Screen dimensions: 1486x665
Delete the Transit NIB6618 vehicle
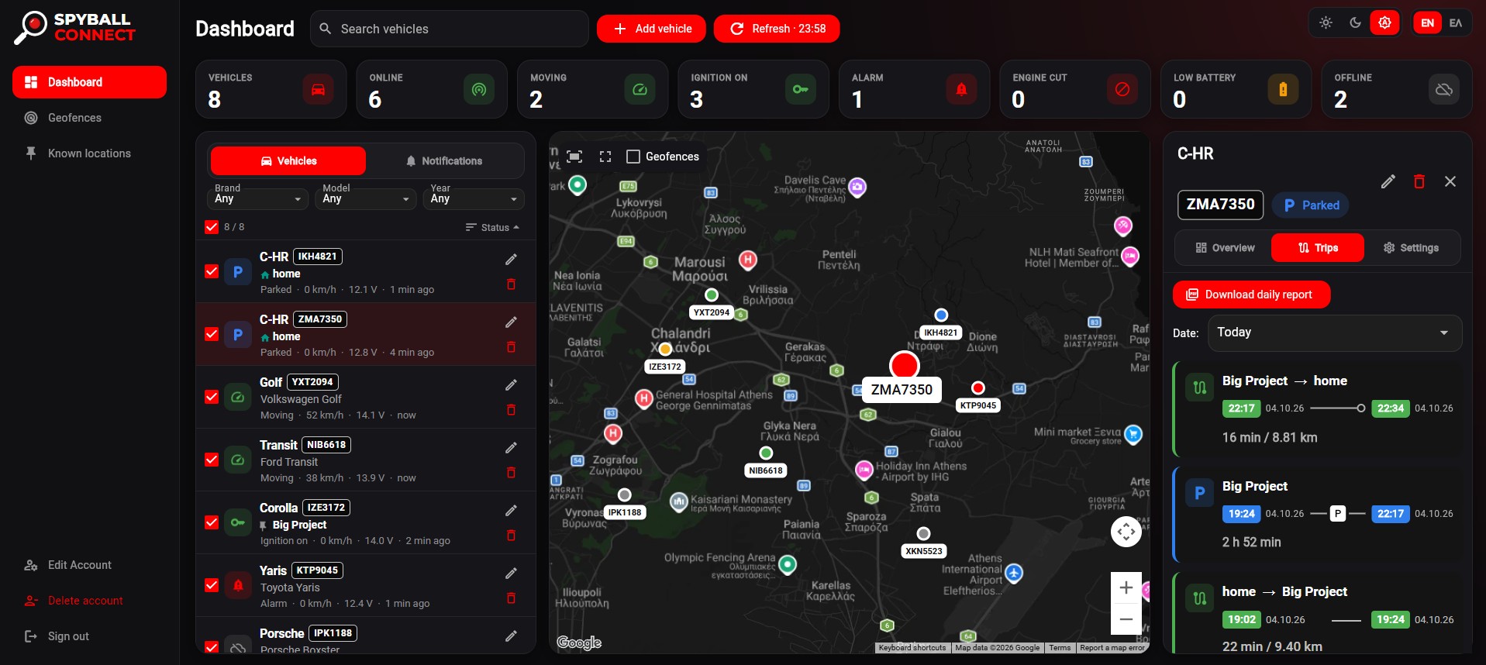[511, 473]
